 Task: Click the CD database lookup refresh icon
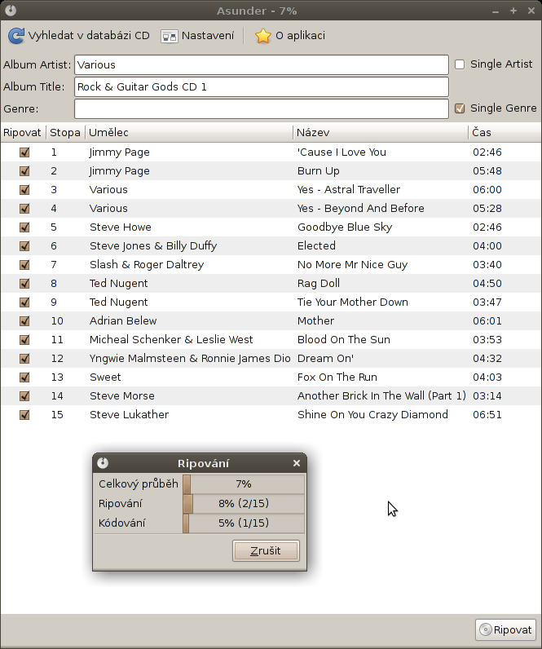[16, 36]
